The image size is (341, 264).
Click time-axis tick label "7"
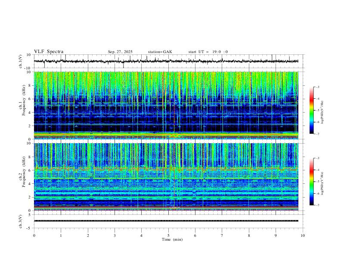coord(222,236)
